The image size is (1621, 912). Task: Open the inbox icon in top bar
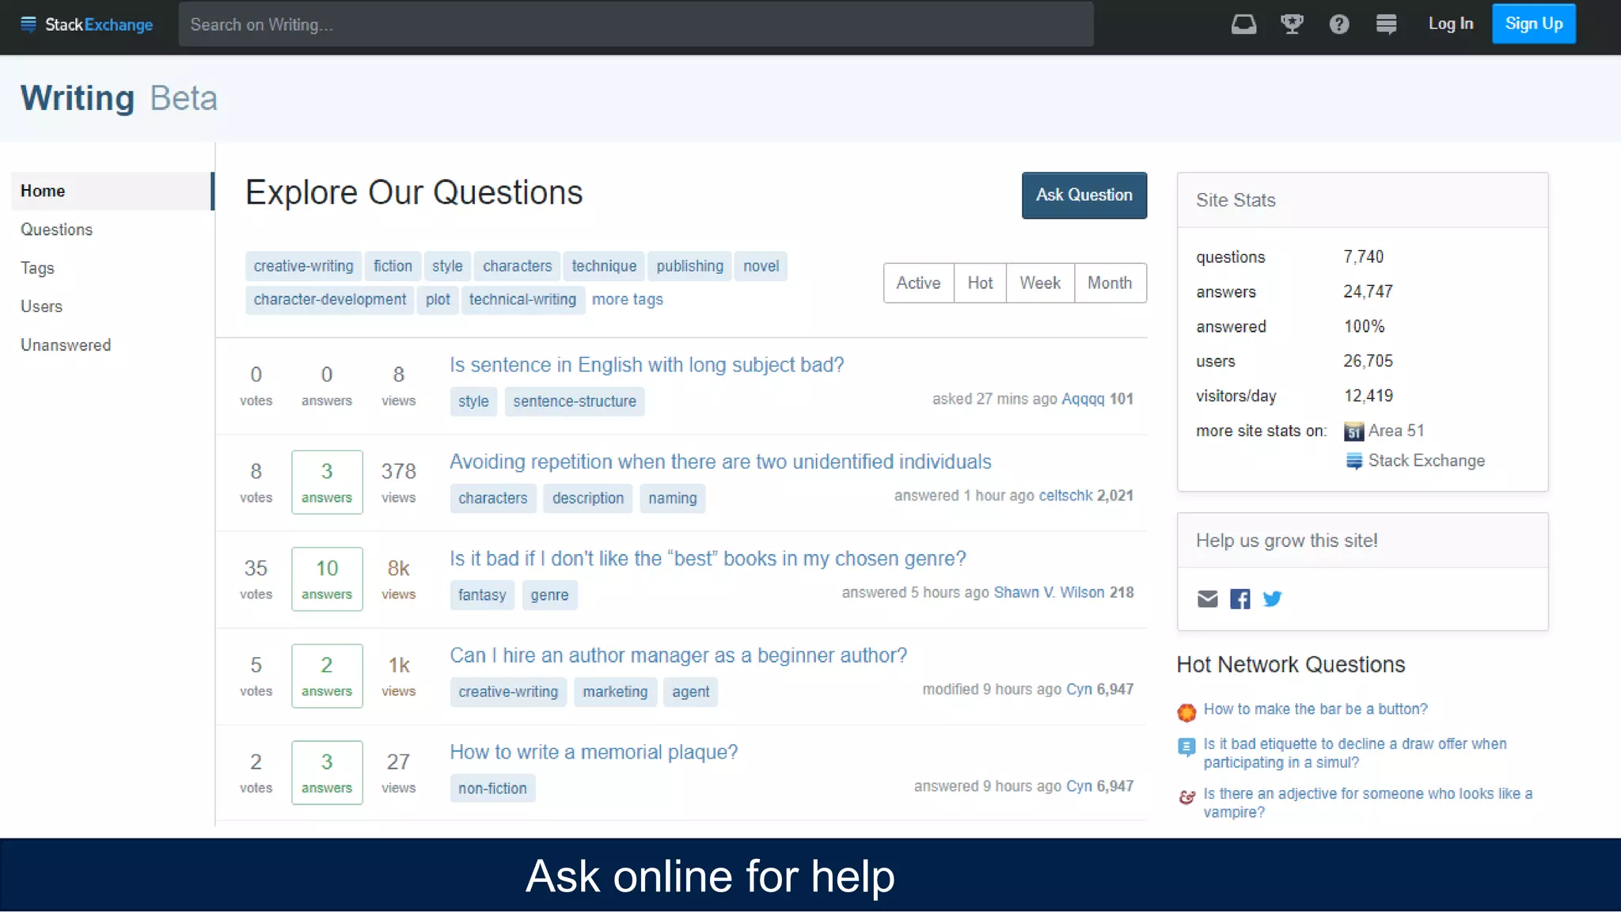pyautogui.click(x=1243, y=25)
